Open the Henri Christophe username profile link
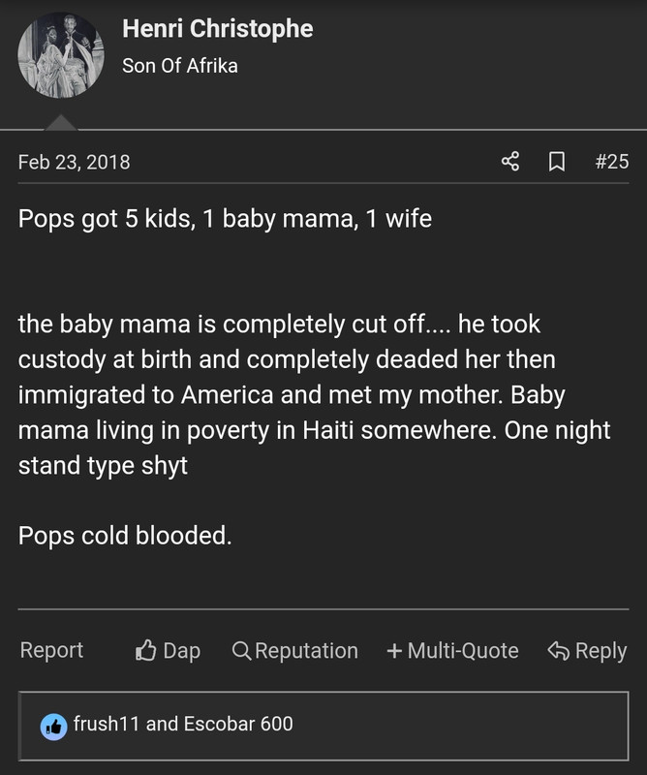Viewport: 647px width, 775px height. pos(217,29)
